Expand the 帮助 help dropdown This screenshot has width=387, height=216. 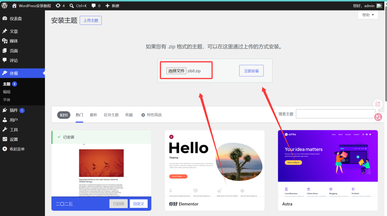[x=368, y=15]
